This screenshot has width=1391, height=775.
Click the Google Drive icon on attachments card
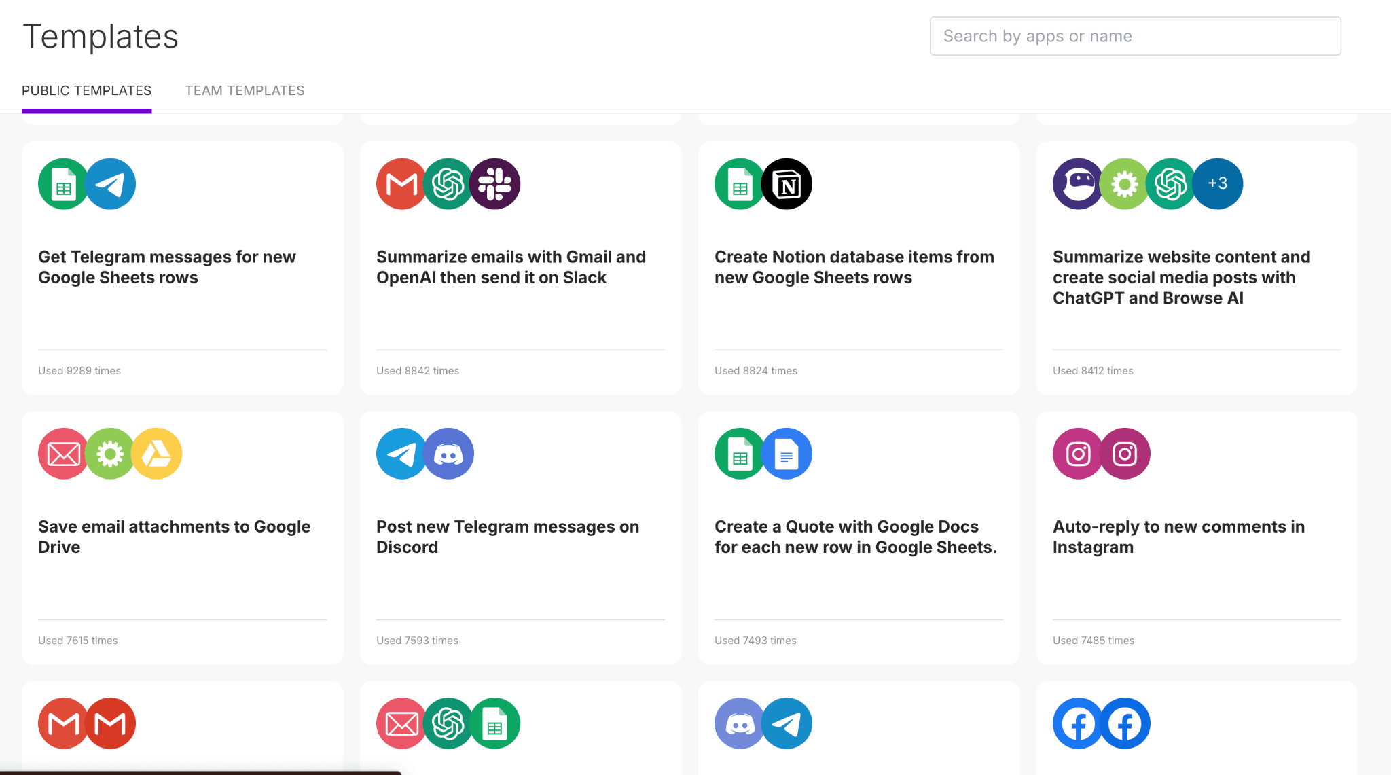coord(157,454)
